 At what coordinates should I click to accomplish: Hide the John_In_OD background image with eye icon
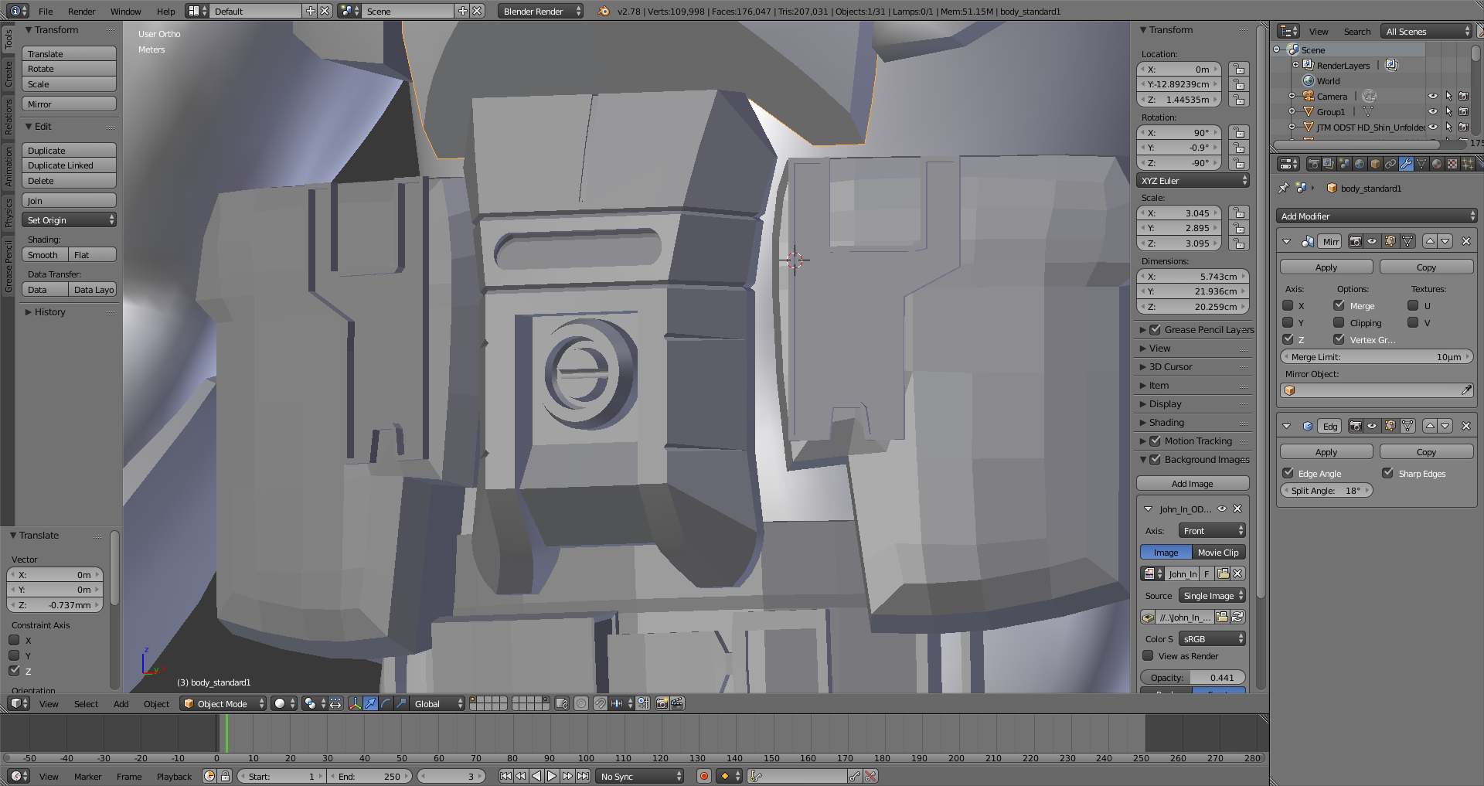1222,509
